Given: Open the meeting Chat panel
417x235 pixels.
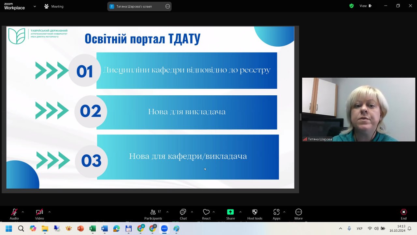Looking at the screenshot, I should click(183, 214).
